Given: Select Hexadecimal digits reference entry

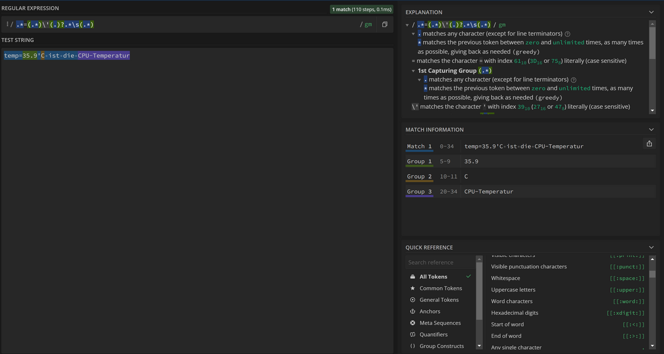Looking at the screenshot, I should (568, 313).
